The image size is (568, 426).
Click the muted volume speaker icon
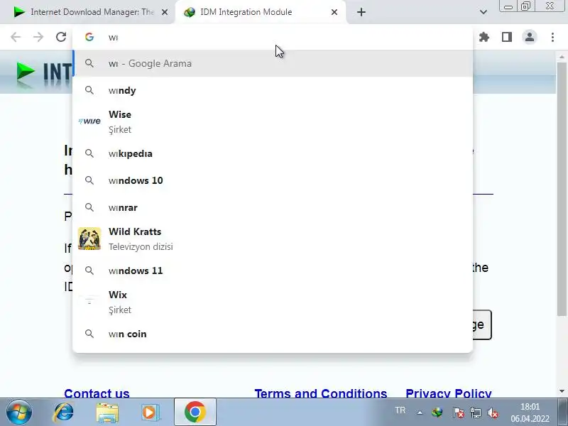tap(493, 413)
